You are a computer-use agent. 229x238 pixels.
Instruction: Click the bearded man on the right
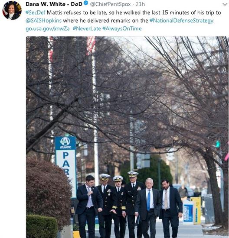click(x=170, y=209)
